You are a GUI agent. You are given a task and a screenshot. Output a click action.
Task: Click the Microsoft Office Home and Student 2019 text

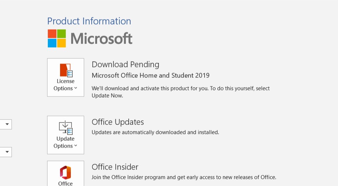point(150,75)
